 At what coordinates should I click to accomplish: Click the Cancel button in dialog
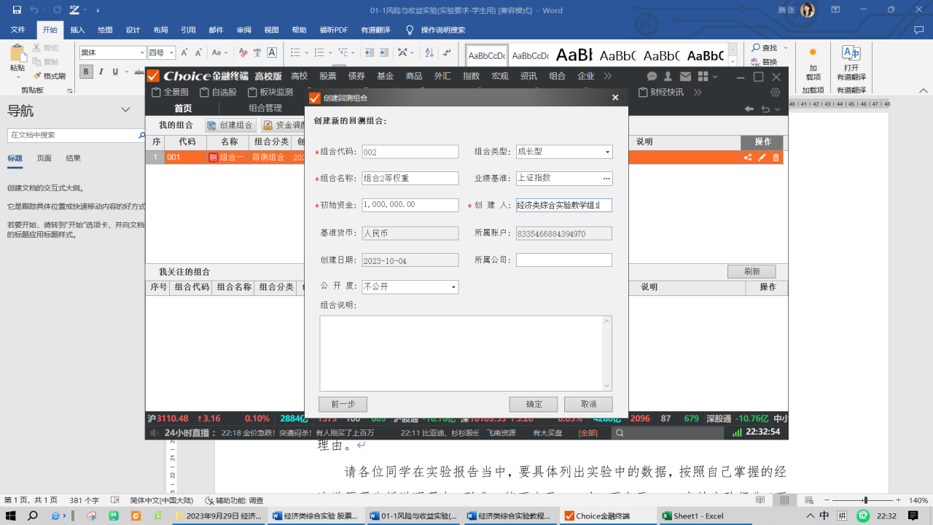click(x=588, y=404)
